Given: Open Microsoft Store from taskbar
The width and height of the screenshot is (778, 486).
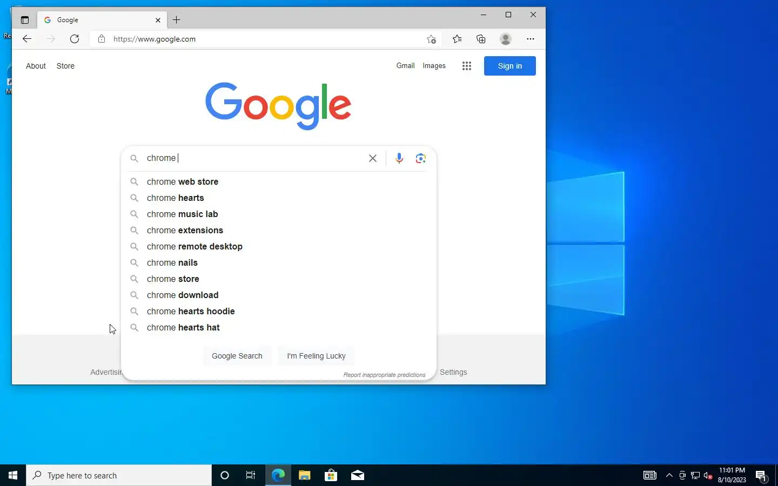Looking at the screenshot, I should 331,475.
